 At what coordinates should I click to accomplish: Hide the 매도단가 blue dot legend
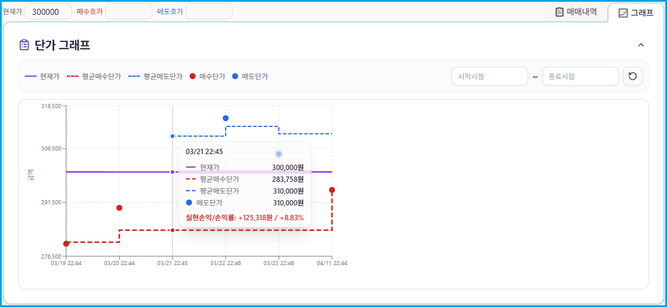coord(250,76)
